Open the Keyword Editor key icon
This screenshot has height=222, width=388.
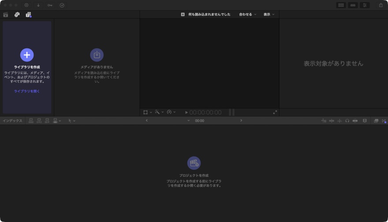point(50,5)
